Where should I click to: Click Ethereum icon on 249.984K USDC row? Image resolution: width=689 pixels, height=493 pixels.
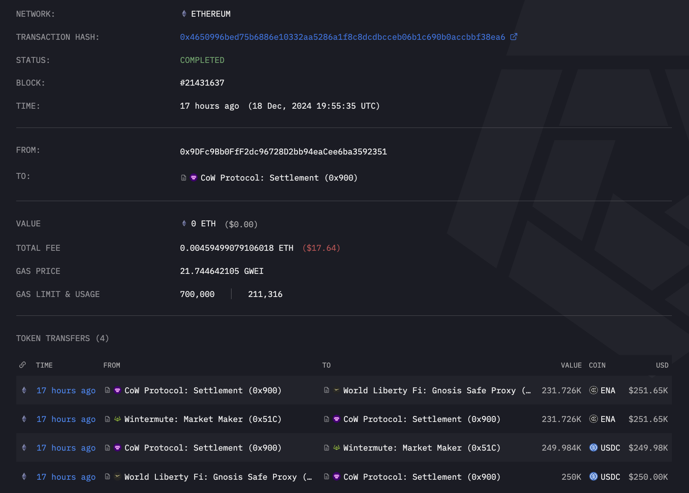pos(24,448)
